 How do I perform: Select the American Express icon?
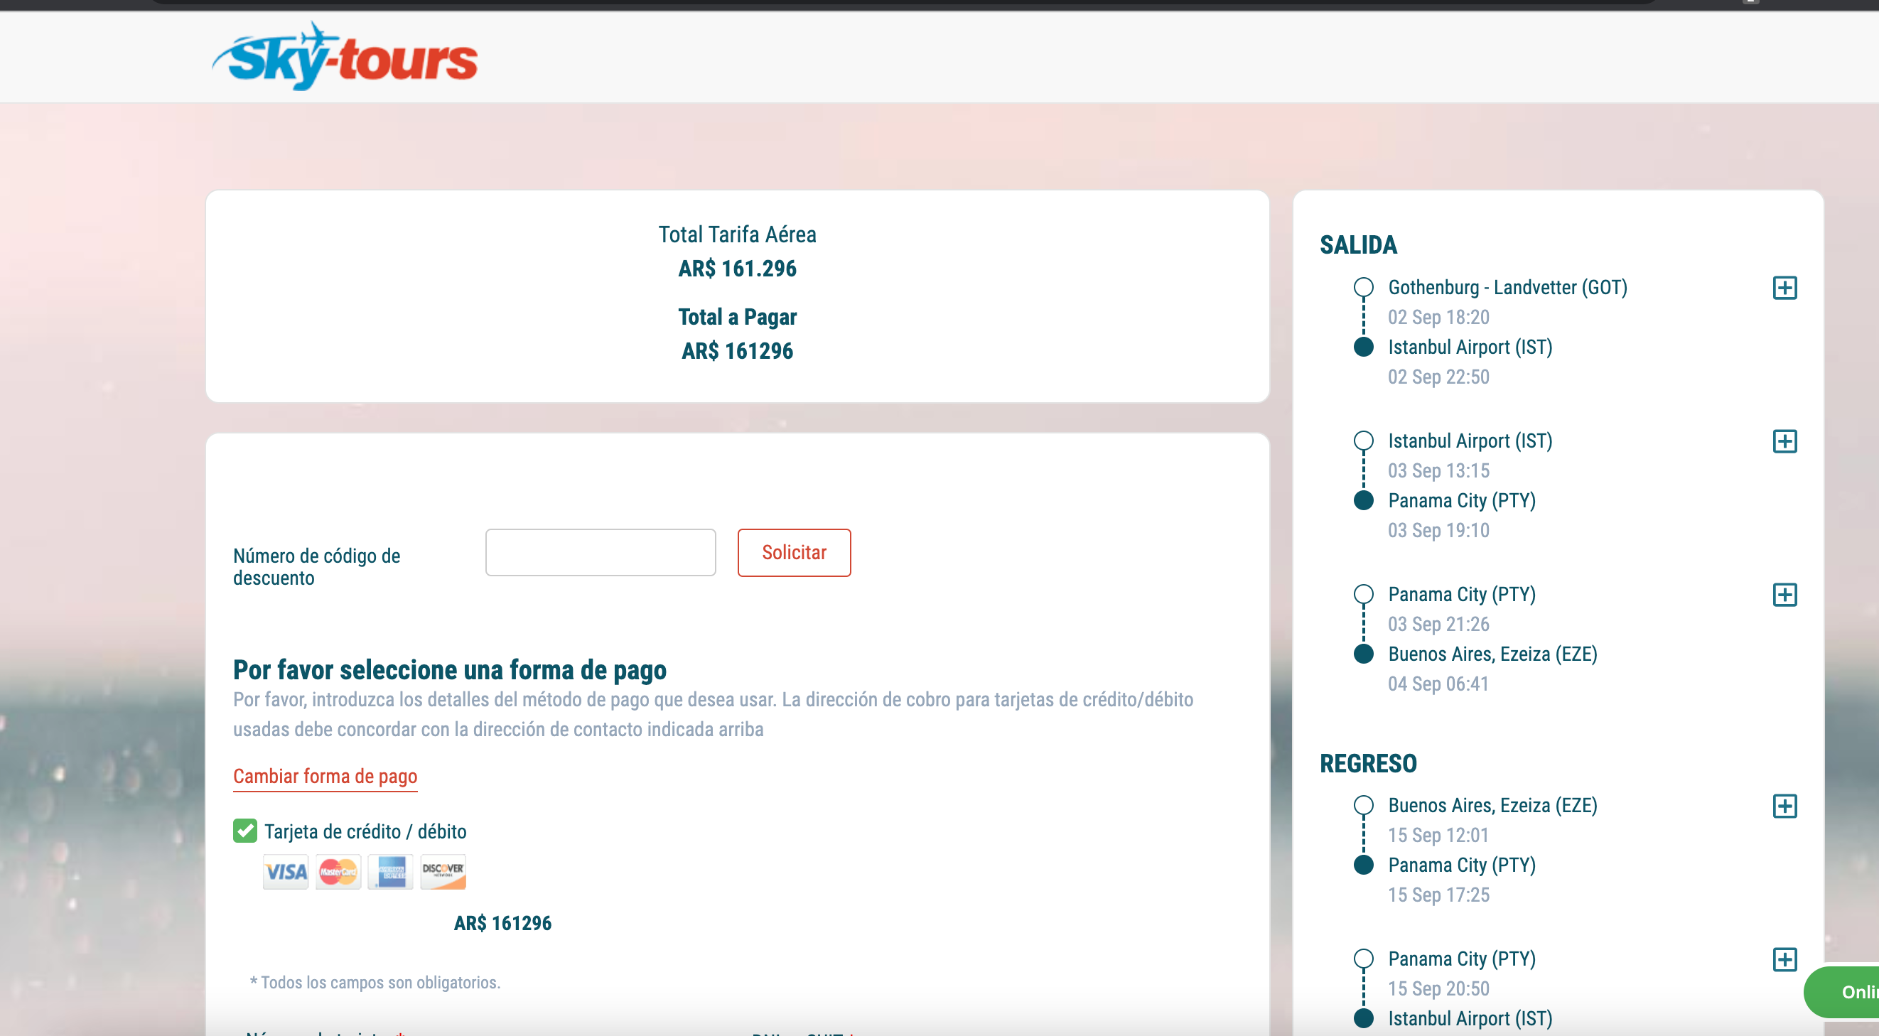point(390,872)
